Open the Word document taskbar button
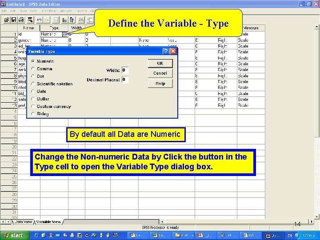Viewport: 320px width, 240px height. click(137, 236)
